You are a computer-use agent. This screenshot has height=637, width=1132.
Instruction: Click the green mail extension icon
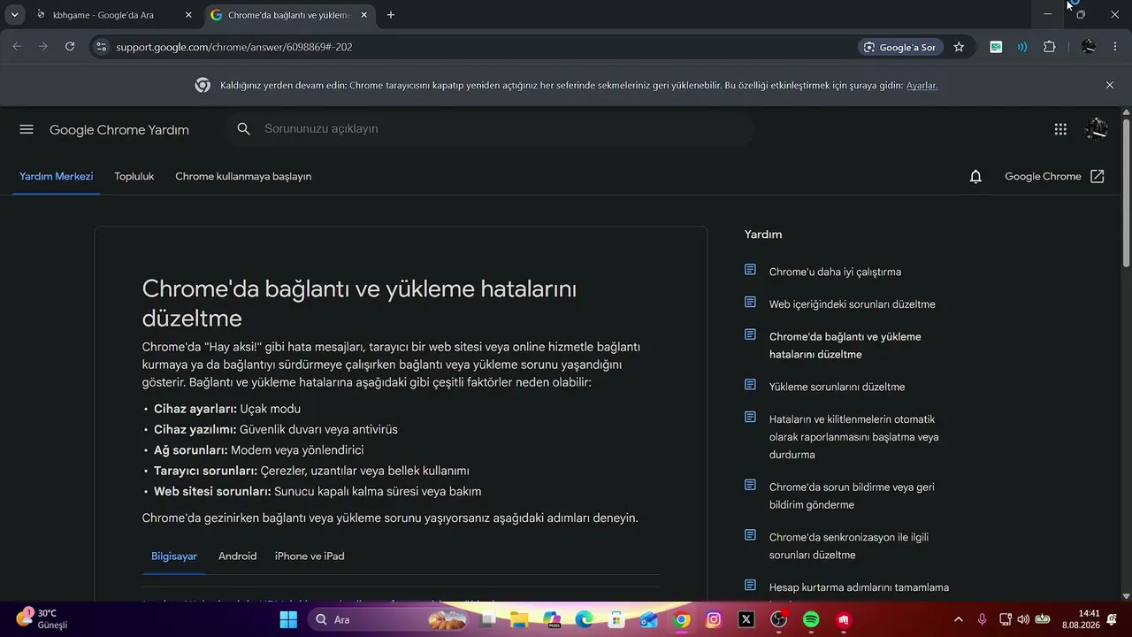click(996, 47)
